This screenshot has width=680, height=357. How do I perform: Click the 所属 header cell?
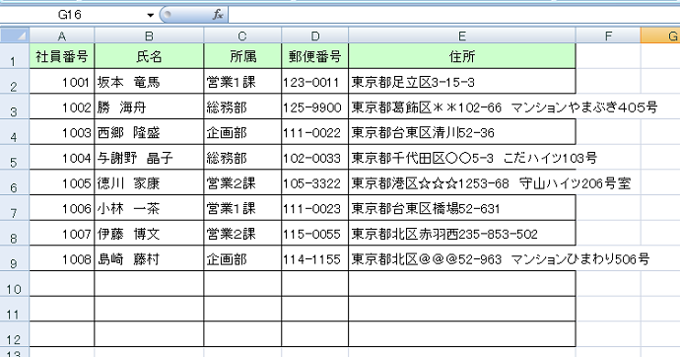click(242, 56)
